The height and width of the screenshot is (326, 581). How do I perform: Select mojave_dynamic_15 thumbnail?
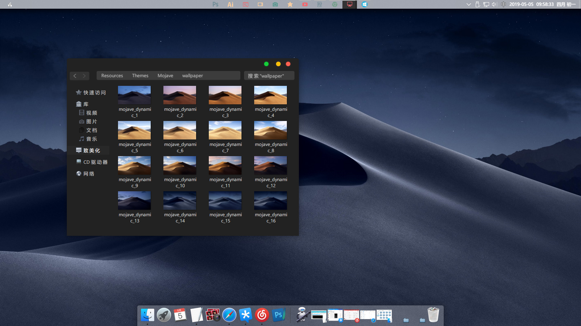(225, 200)
